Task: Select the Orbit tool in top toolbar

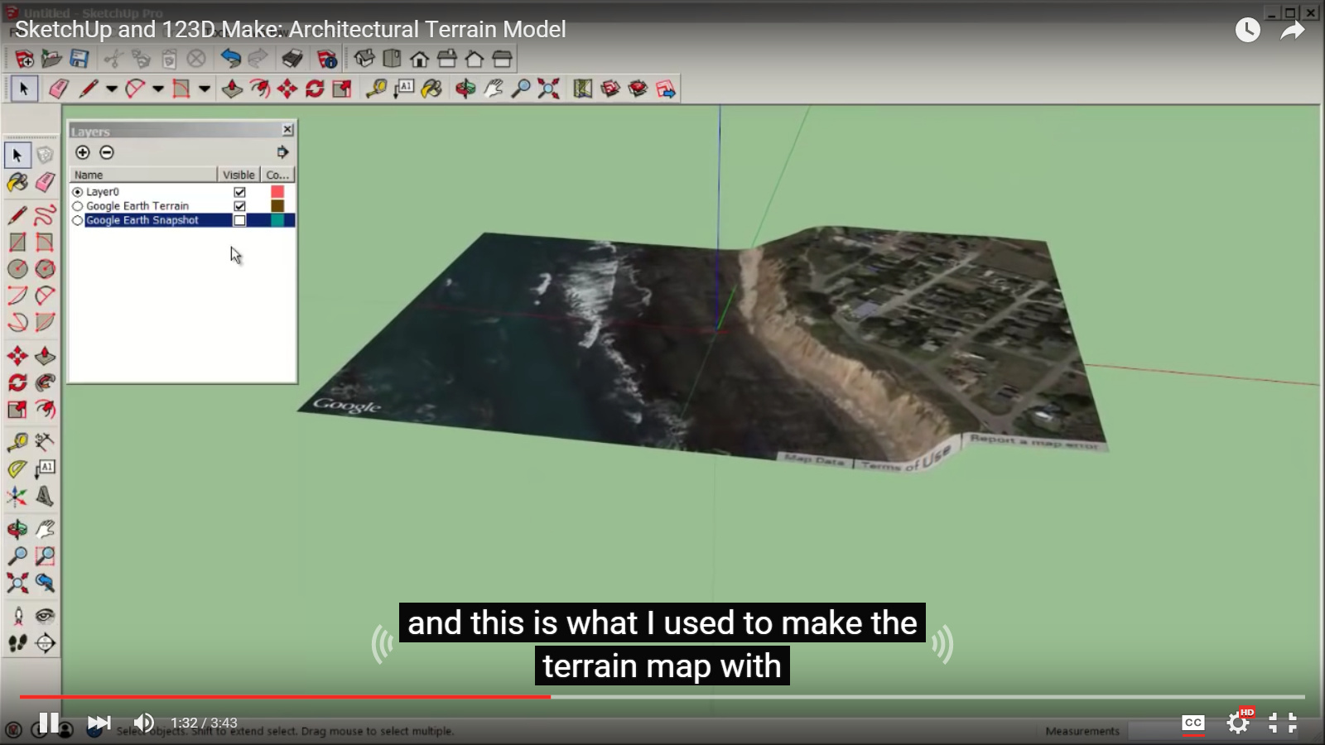Action: pyautogui.click(x=465, y=89)
